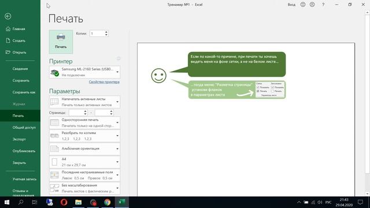Open File Explorer from taskbar

(x=79, y=202)
